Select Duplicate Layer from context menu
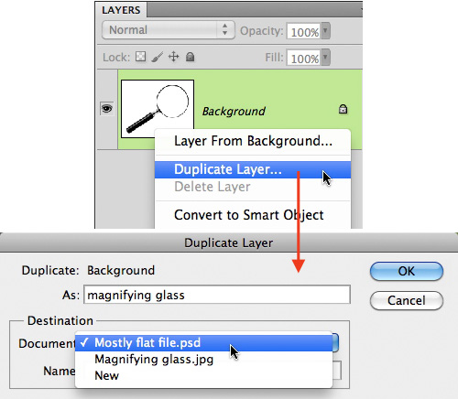This screenshot has height=399, width=458. click(x=253, y=169)
